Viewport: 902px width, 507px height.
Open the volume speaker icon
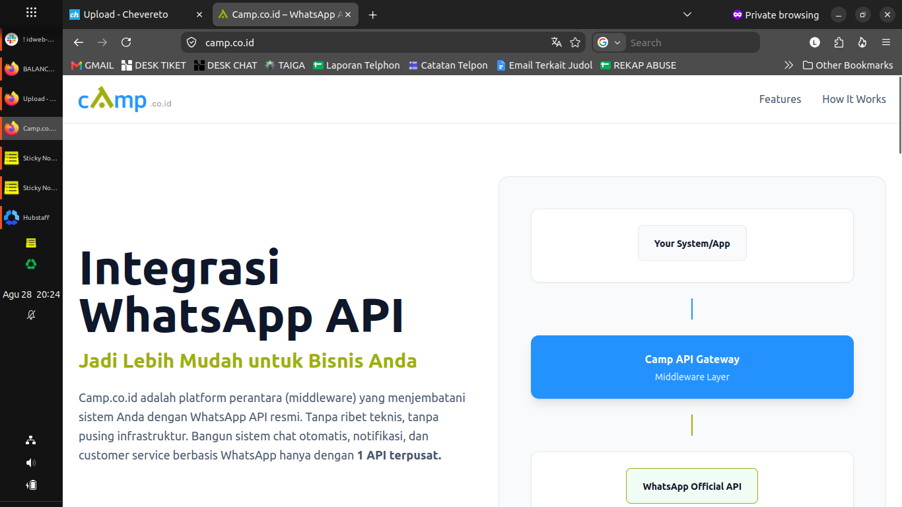tap(31, 463)
